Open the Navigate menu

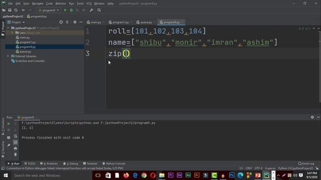coord(38,3)
